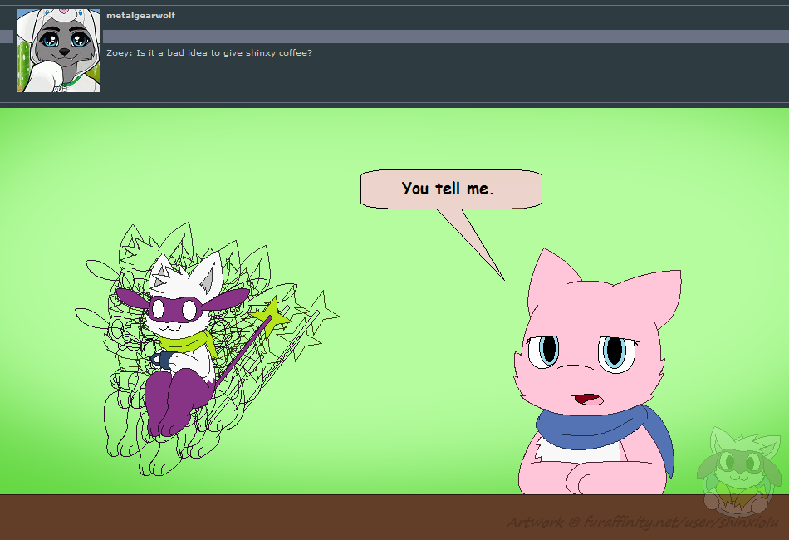Open the metalgearwolf username link
789x540 pixels.
tap(141, 16)
